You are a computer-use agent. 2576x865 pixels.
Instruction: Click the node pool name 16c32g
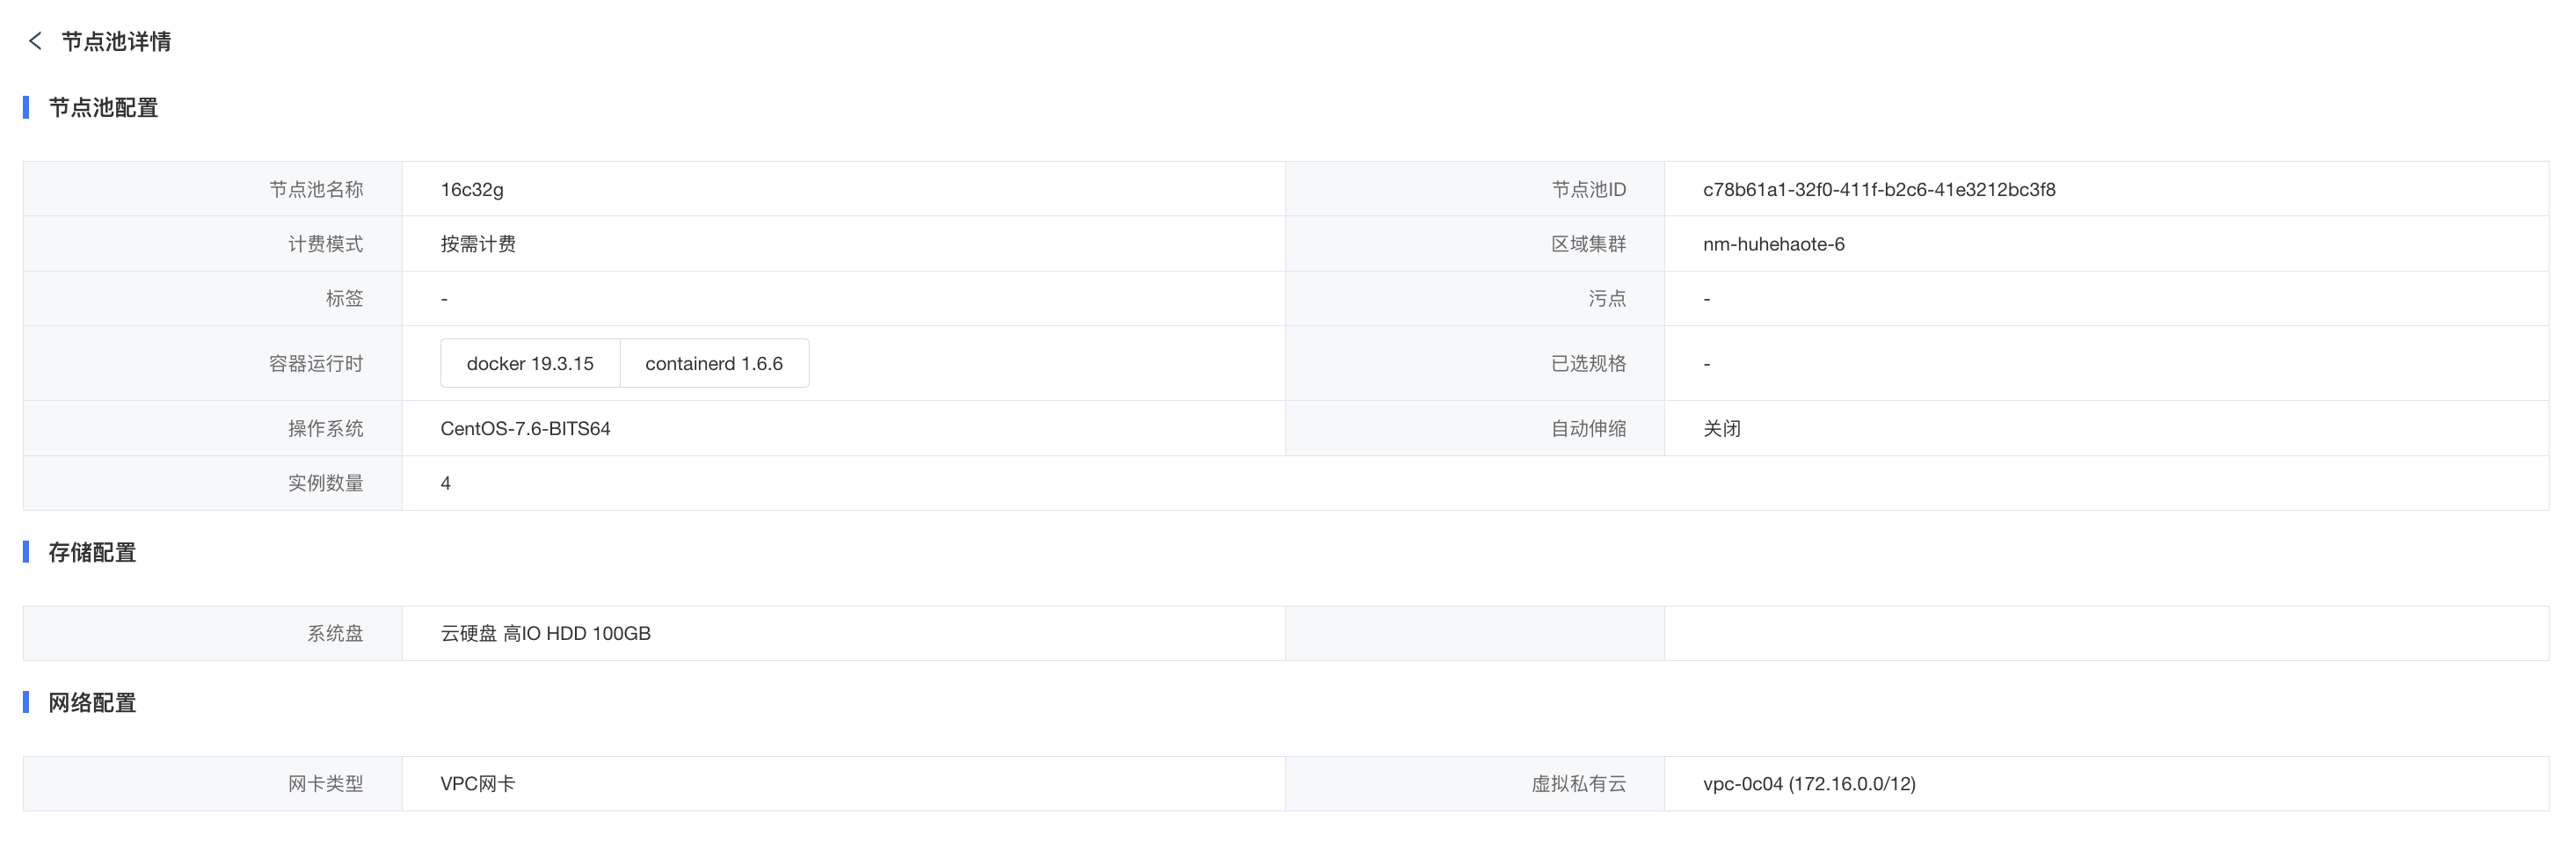click(x=472, y=189)
